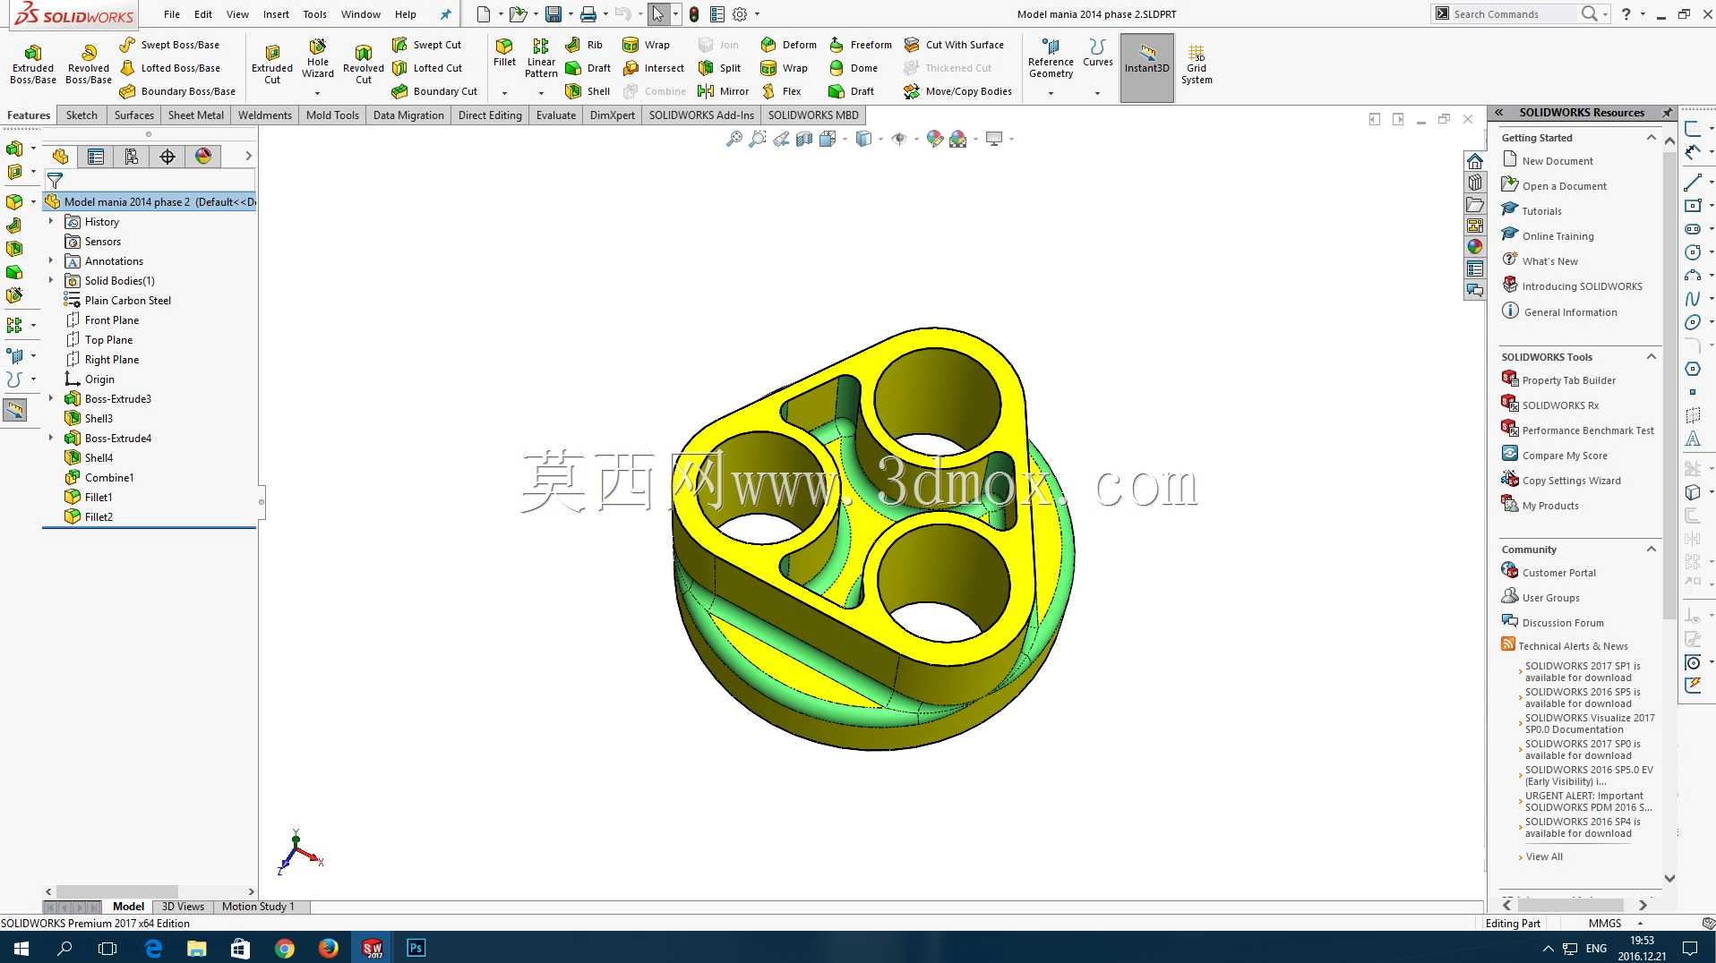The height and width of the screenshot is (963, 1716).
Task: Click the Apply Scene globe icon
Action: coord(958,139)
